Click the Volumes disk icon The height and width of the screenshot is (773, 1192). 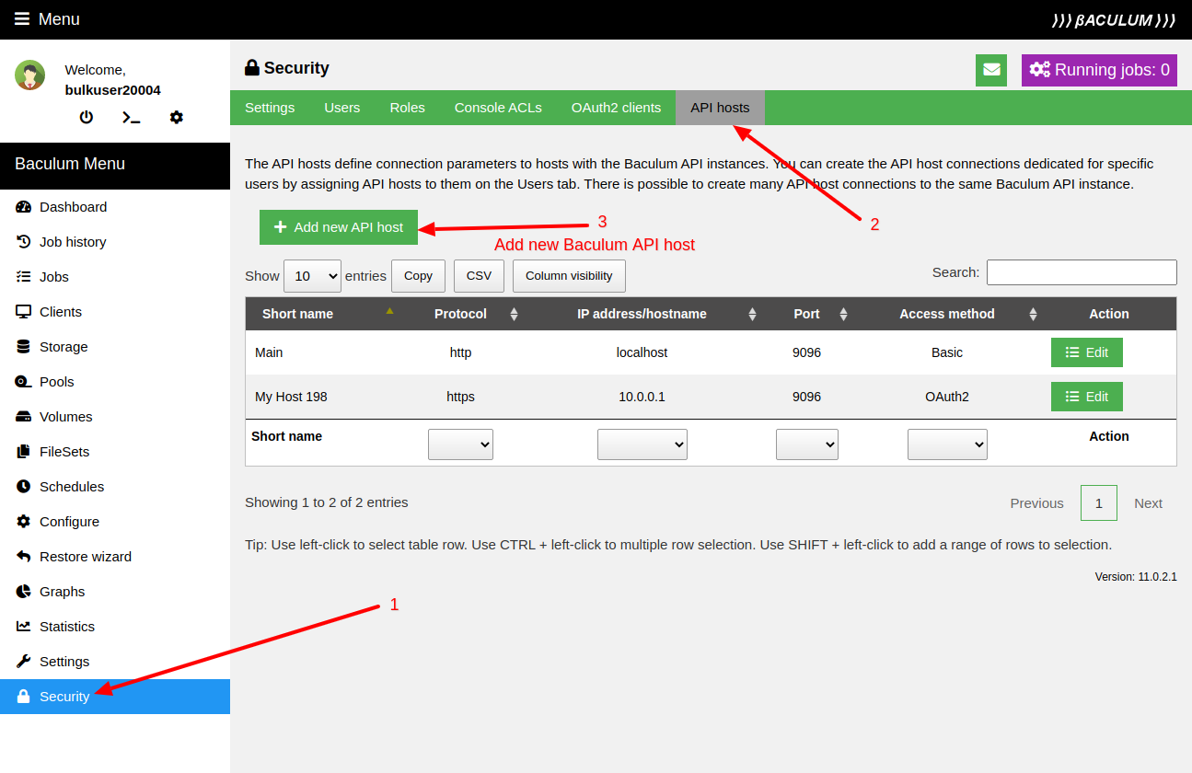coord(24,417)
